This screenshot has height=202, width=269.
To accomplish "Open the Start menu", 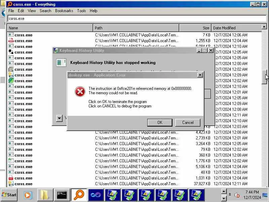I will click(x=9, y=195).
